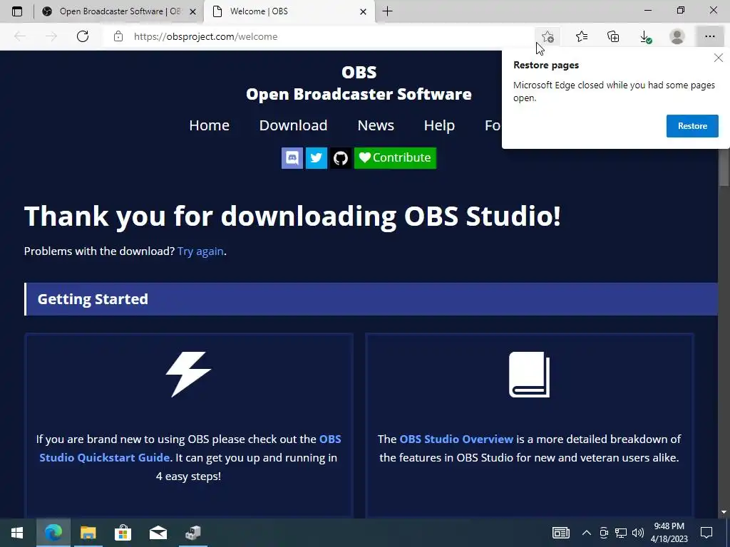730x547 pixels.
Task: Open the Favorites list
Action: pos(582,36)
